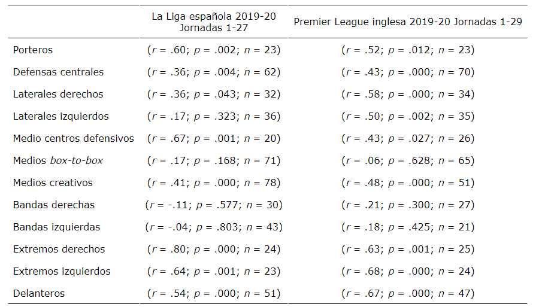Select the Extremos izquierdos row label
The height and width of the screenshot is (307, 548).
point(62,272)
